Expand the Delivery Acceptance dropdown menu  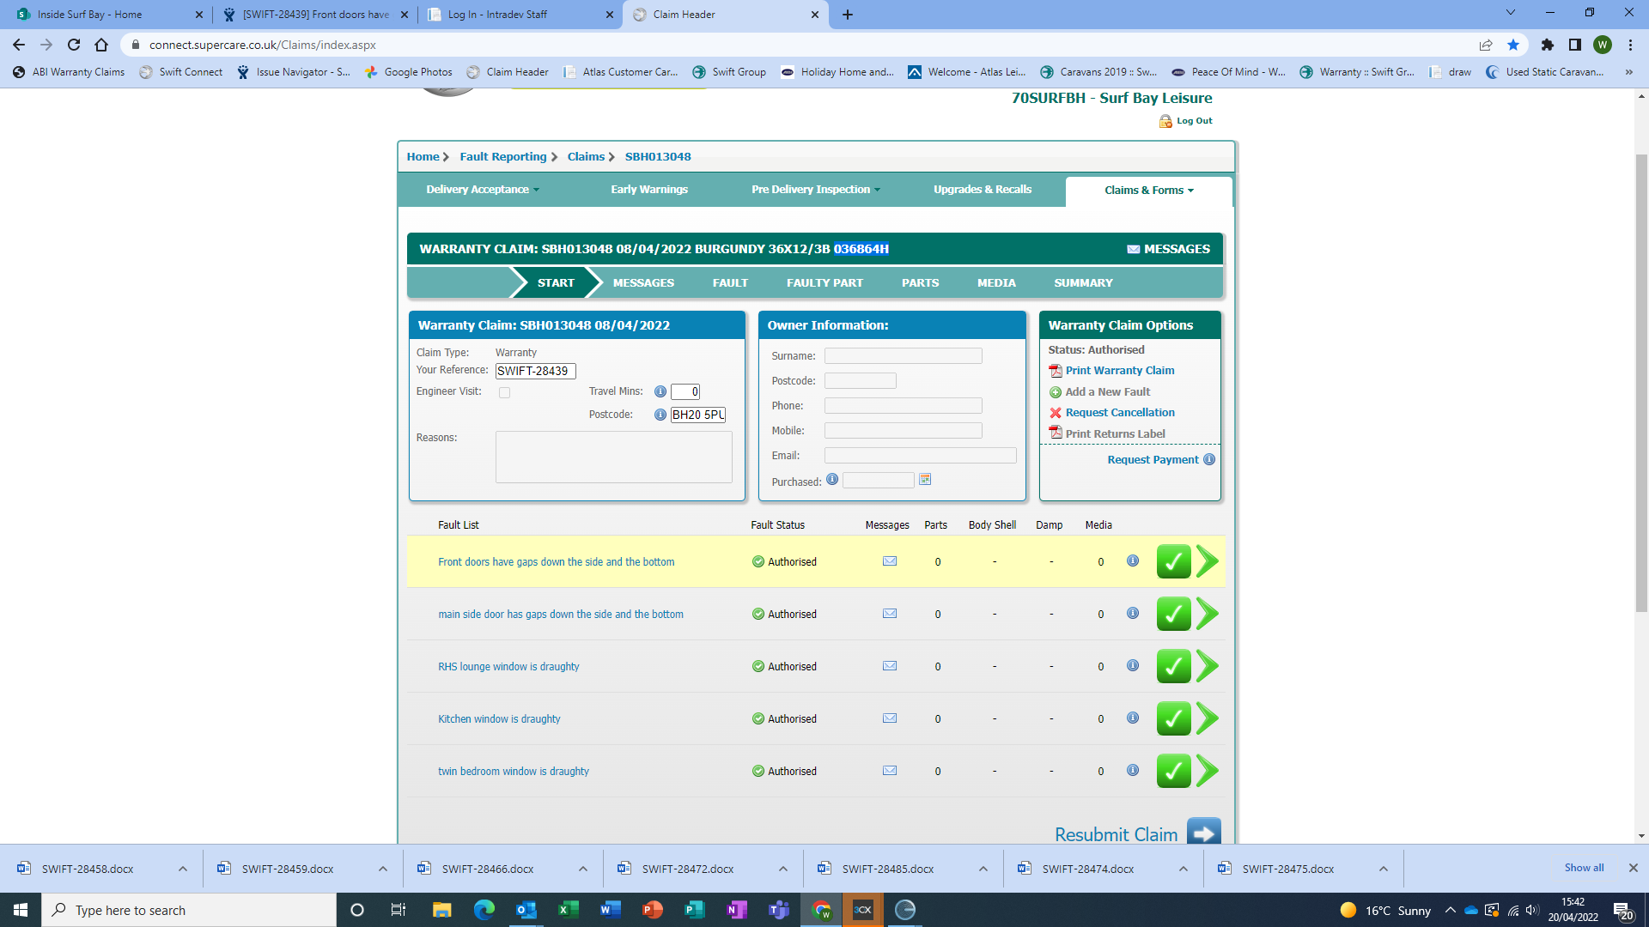click(483, 190)
